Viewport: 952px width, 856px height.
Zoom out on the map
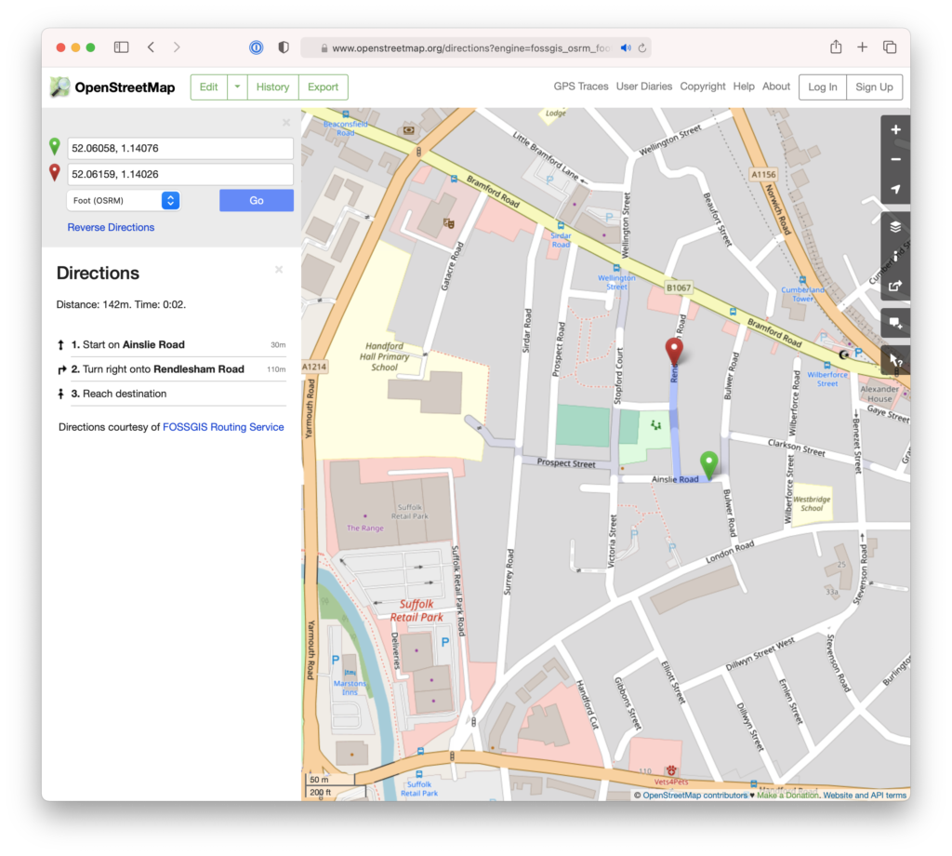(895, 160)
